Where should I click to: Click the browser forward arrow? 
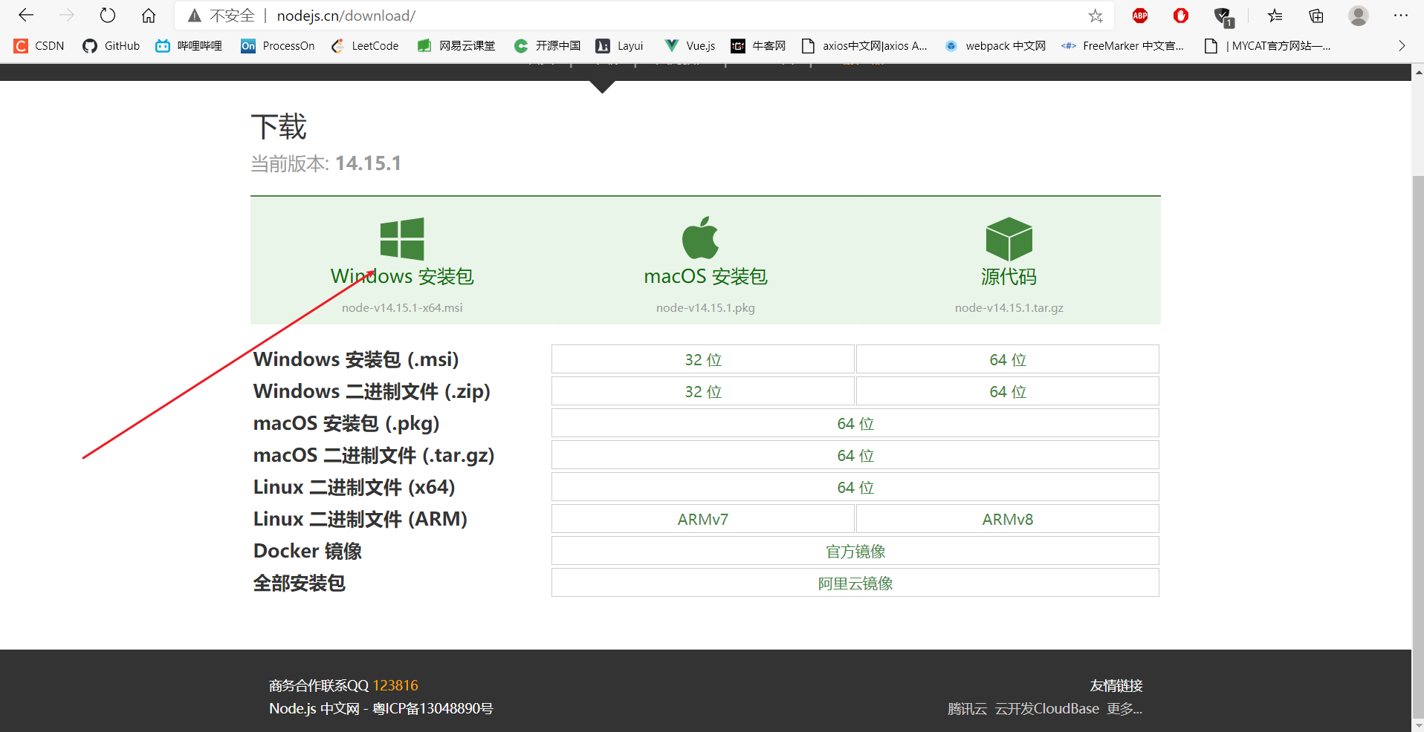coord(67,15)
